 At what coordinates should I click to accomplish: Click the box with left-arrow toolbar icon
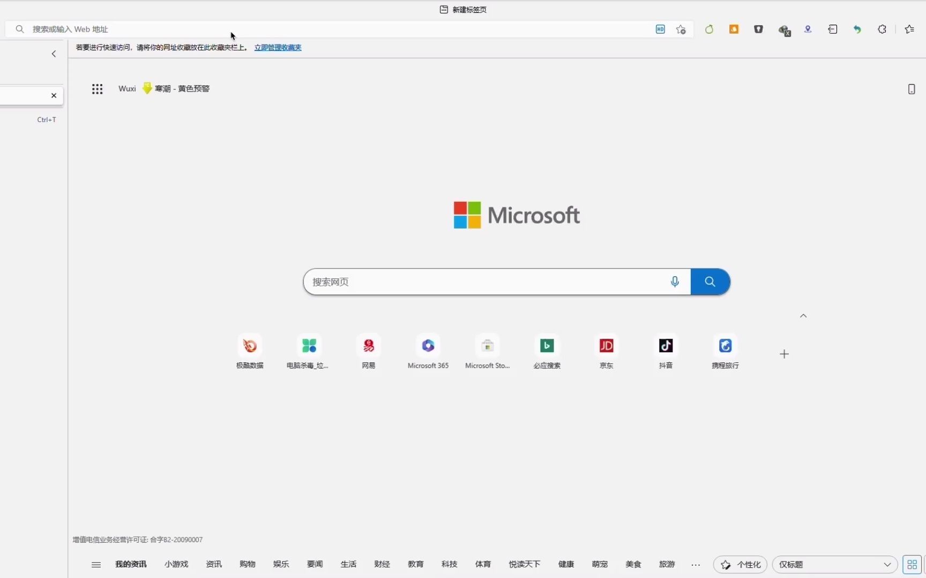tap(833, 29)
